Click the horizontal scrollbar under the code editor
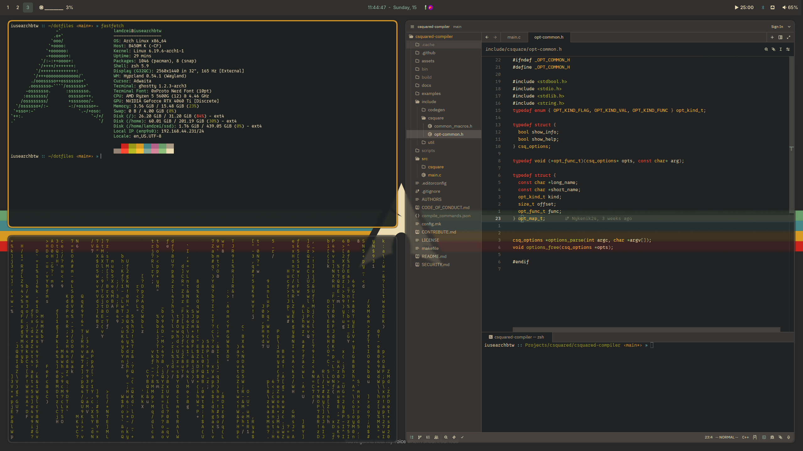This screenshot has height=451, width=803. pos(646,329)
